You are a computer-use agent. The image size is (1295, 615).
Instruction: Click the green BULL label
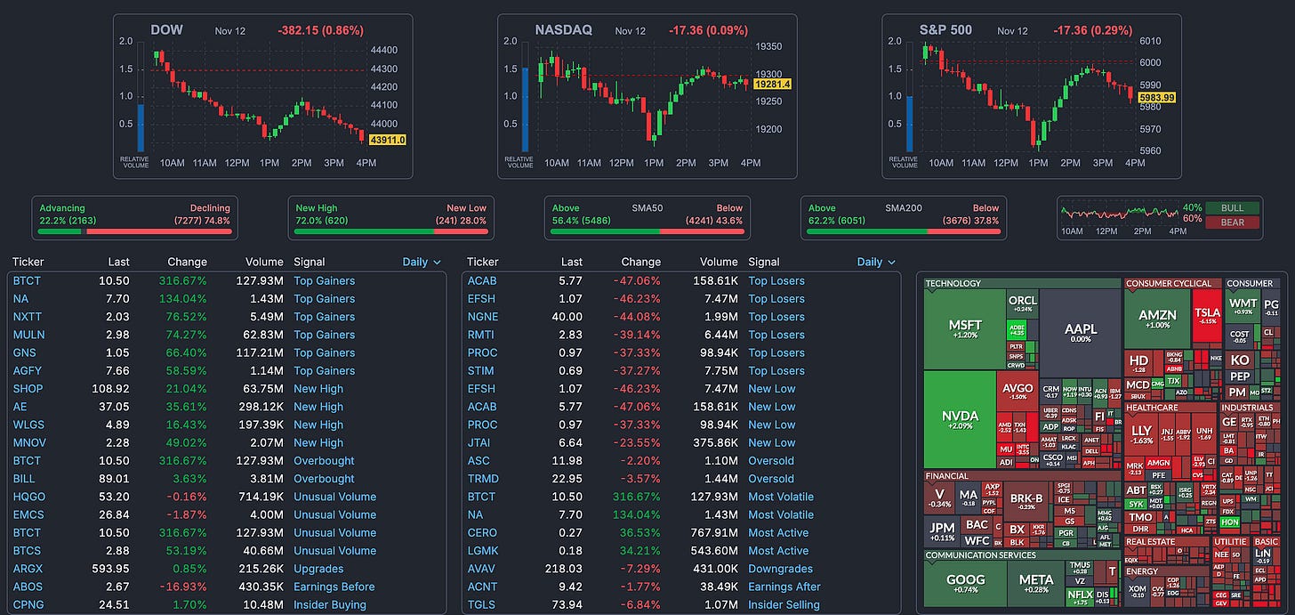1233,208
